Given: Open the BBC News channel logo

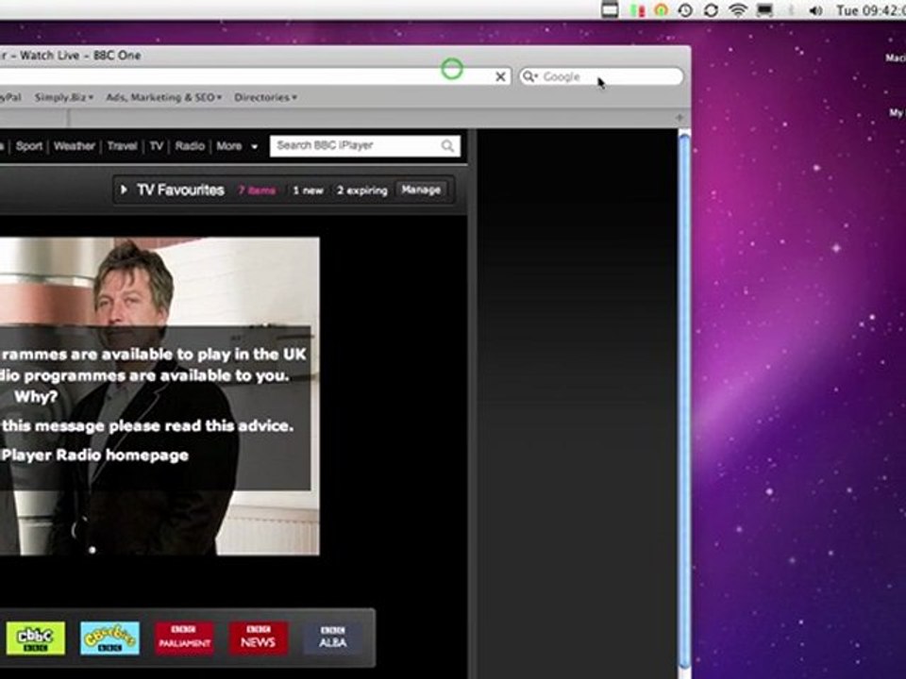Looking at the screenshot, I should pos(259,638).
